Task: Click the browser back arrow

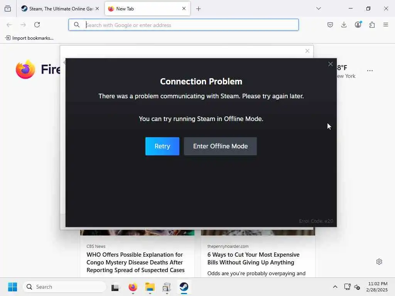Action: pyautogui.click(x=9, y=25)
